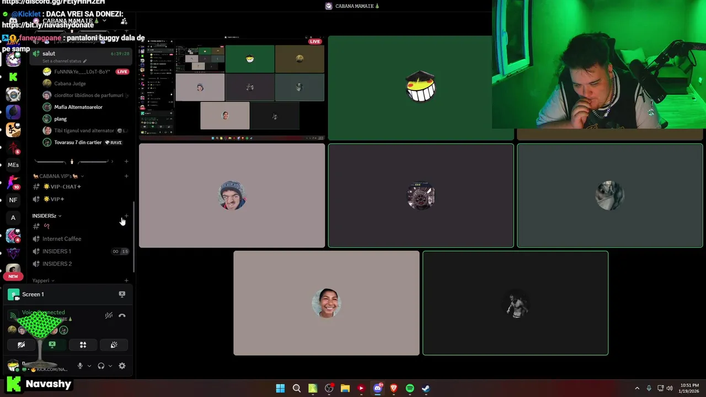This screenshot has height=397, width=706.
Task: Disconnect from voice with hang-up icon
Action: click(122, 316)
